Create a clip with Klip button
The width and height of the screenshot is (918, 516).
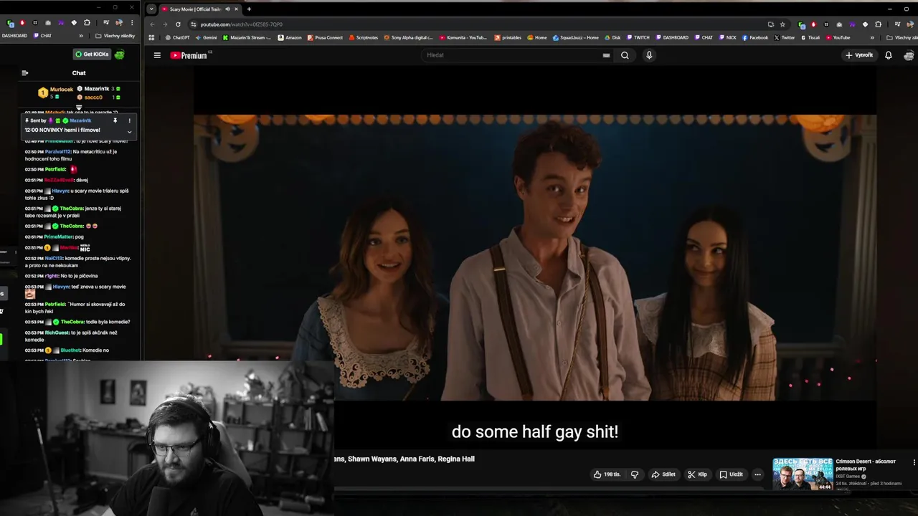(x=697, y=474)
